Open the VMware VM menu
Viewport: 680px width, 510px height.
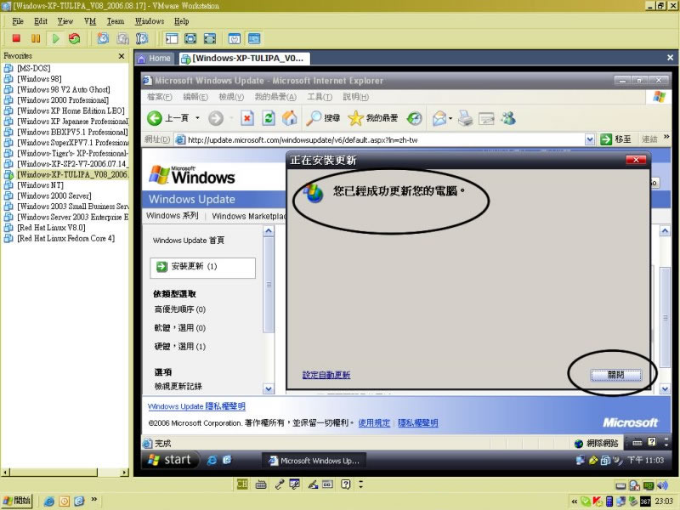[x=90, y=21]
